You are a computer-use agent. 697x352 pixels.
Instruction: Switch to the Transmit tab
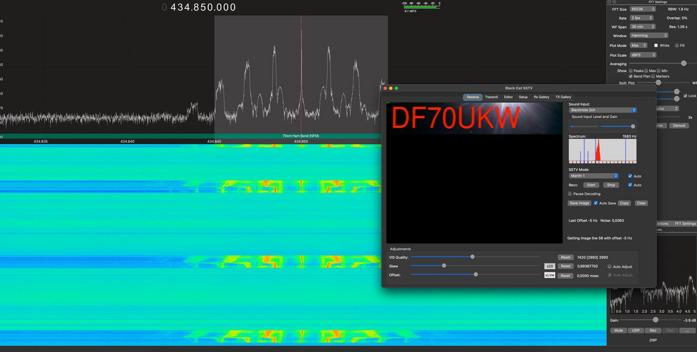pos(491,97)
